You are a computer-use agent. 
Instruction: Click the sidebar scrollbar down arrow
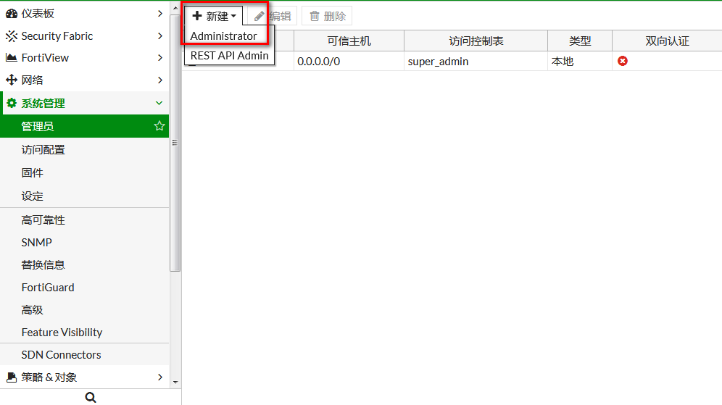[175, 382]
